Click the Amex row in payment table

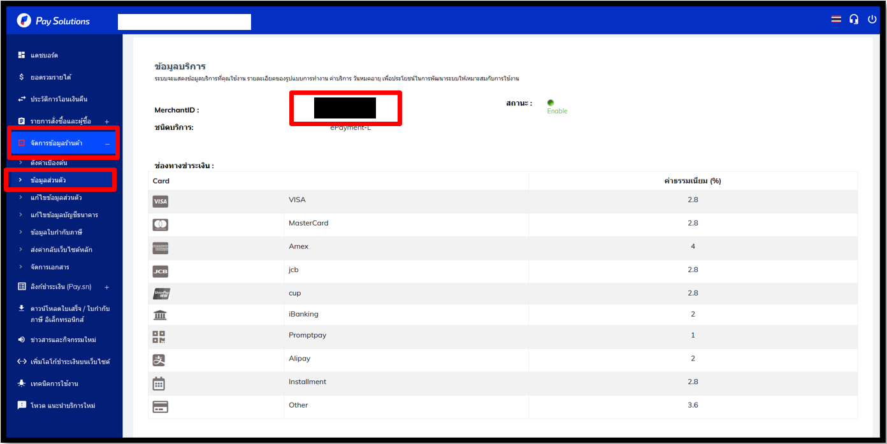pos(298,247)
